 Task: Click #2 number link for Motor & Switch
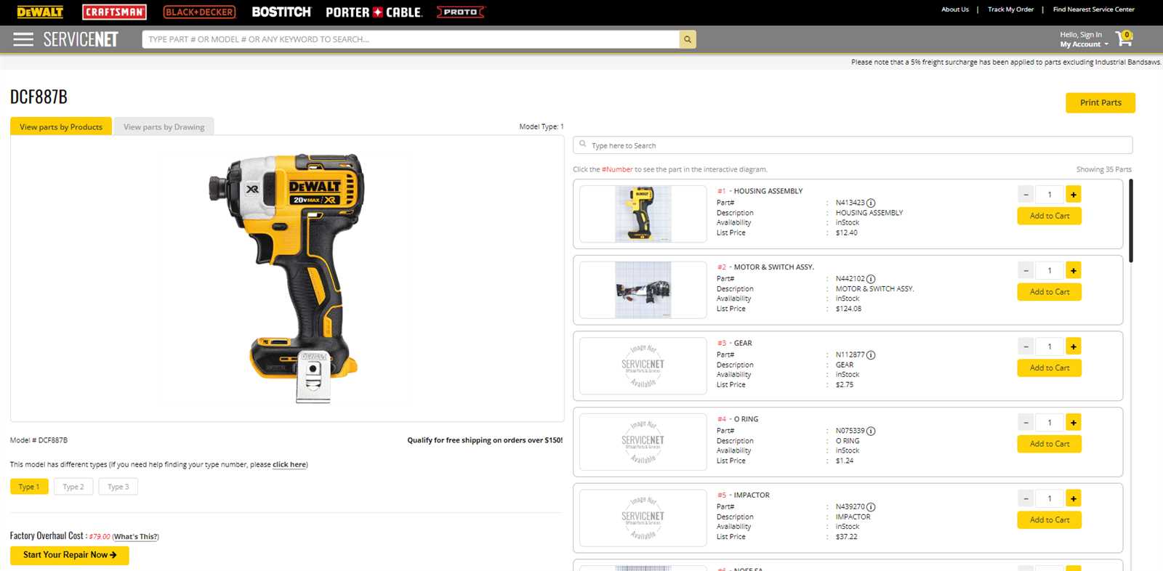[x=721, y=267]
